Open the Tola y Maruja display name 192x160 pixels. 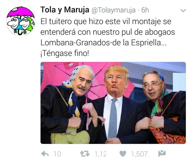tap(65, 10)
